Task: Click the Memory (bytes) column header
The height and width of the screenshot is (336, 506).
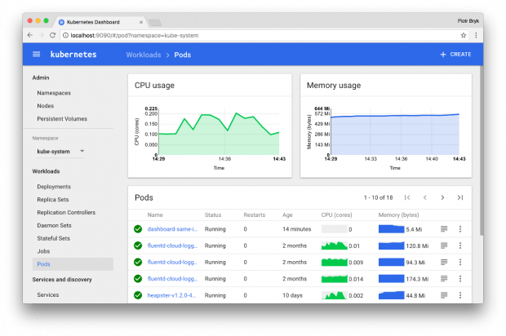Action: (x=398, y=214)
